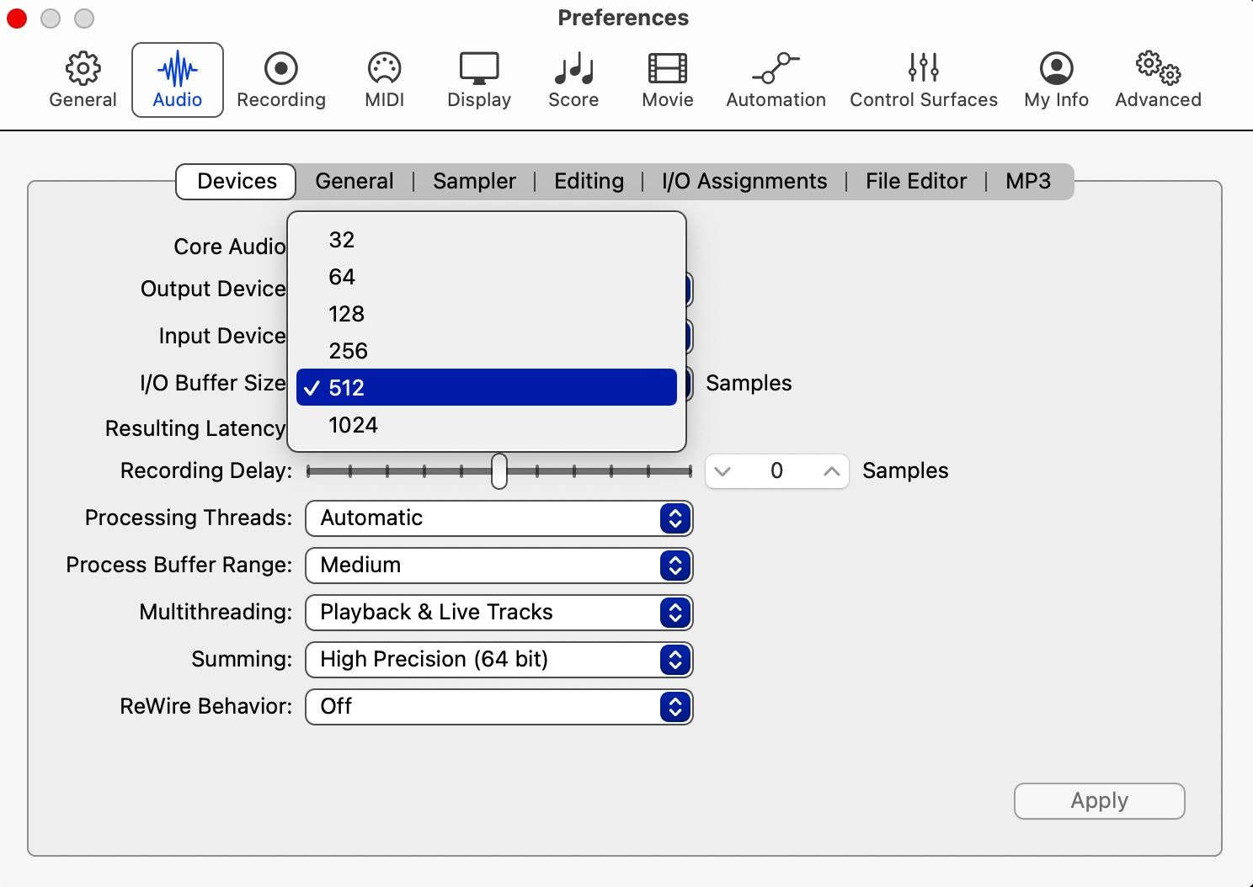Open Display preferences
The height and width of the screenshot is (887, 1253).
(x=478, y=79)
